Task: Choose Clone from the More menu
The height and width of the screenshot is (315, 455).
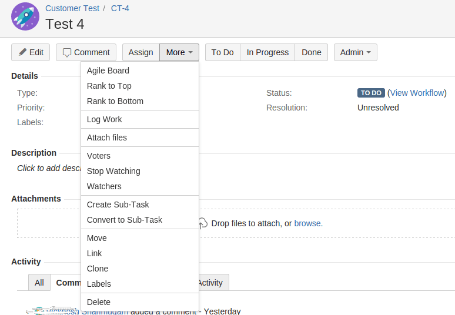Action: [x=98, y=269]
